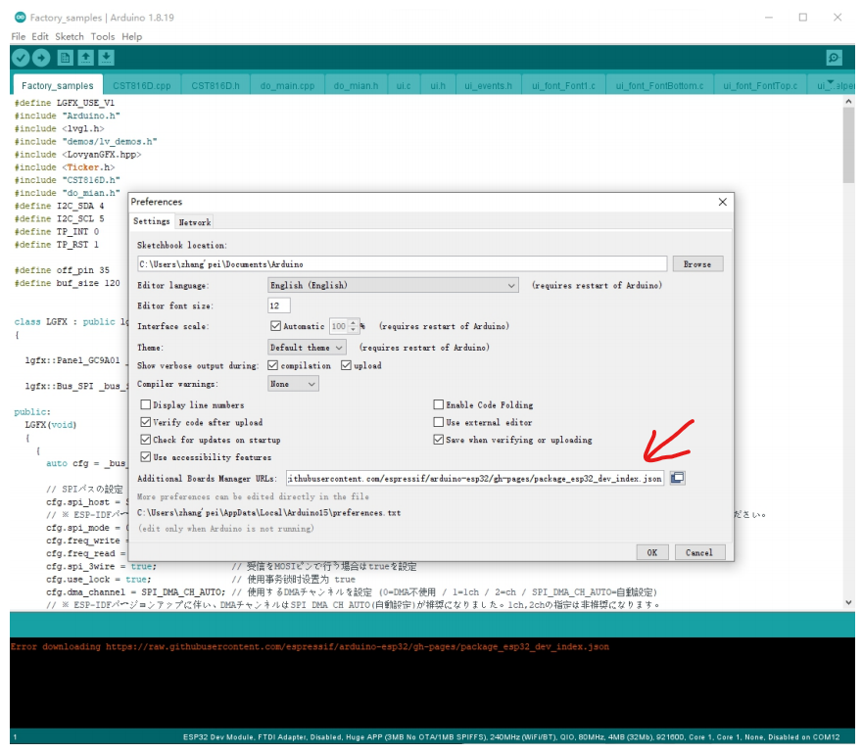862x753 pixels.
Task: Click the Verify checkmark toolbar icon
Action: (21, 58)
